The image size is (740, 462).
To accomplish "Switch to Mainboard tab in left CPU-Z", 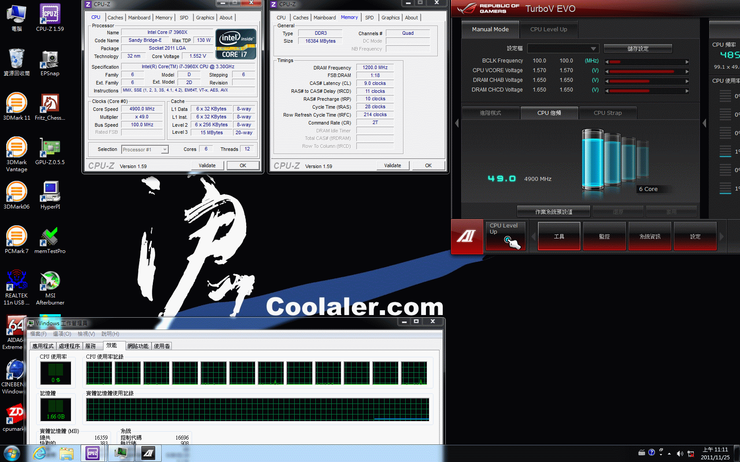I will click(x=139, y=18).
